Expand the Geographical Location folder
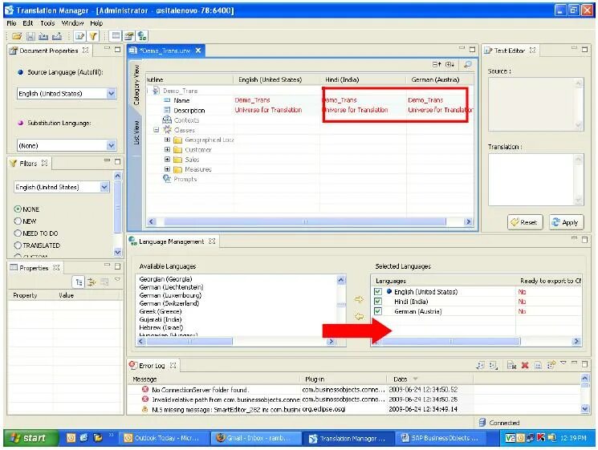This screenshot has height=450, width=598. 167,140
